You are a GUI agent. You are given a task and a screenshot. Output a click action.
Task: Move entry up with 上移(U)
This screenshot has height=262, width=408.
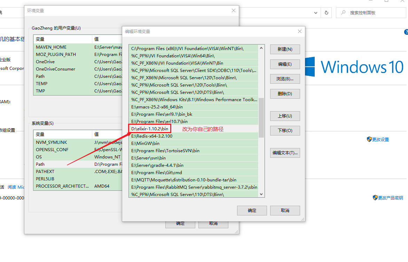(285, 116)
